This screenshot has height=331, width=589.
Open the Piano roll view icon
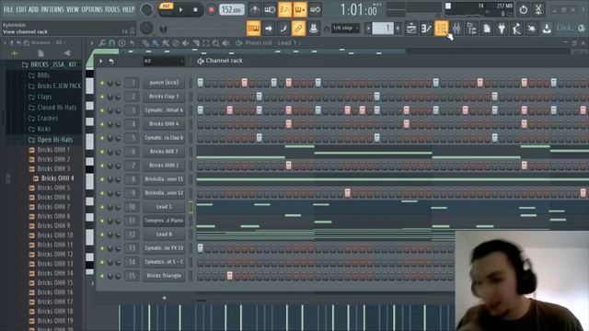426,29
